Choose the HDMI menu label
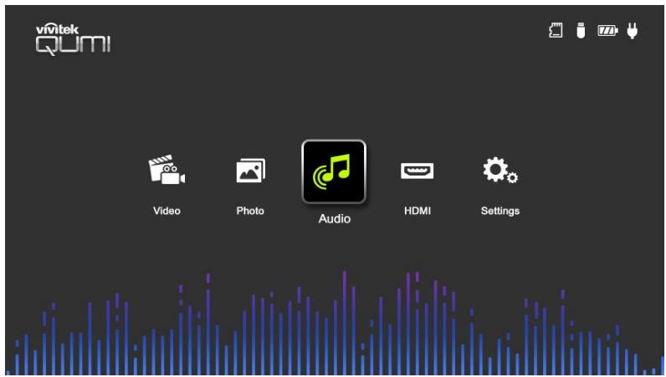Viewport: 666px width, 377px height. [x=418, y=211]
